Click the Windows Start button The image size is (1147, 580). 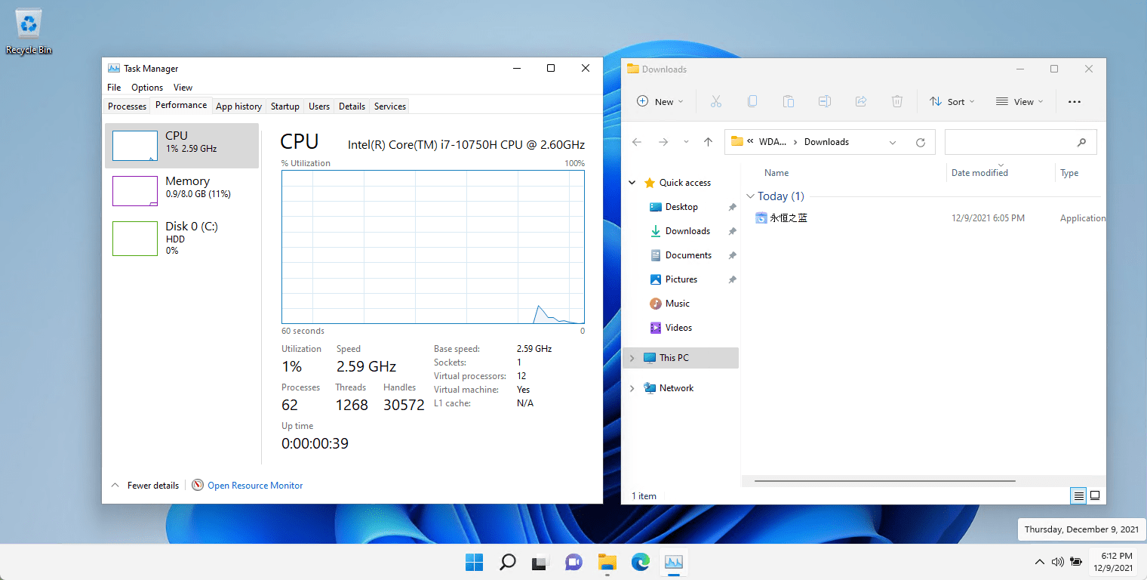coord(474,562)
